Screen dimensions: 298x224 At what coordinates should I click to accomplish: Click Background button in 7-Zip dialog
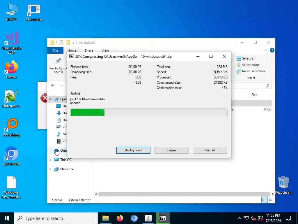(133, 150)
